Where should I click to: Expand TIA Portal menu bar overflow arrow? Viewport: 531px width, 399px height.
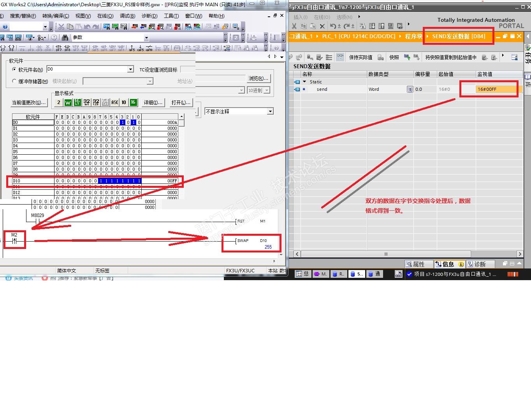[359, 17]
